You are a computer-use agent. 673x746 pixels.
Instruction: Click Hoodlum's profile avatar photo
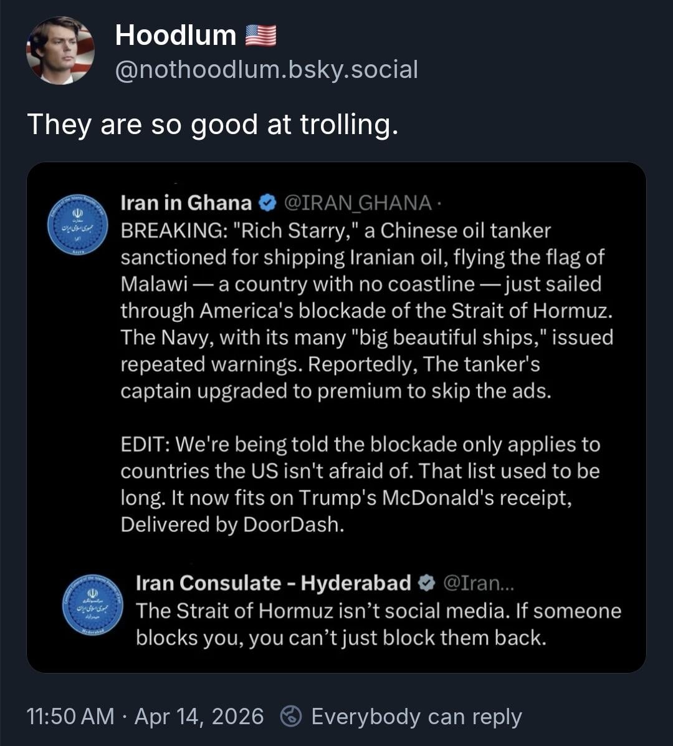(x=60, y=51)
